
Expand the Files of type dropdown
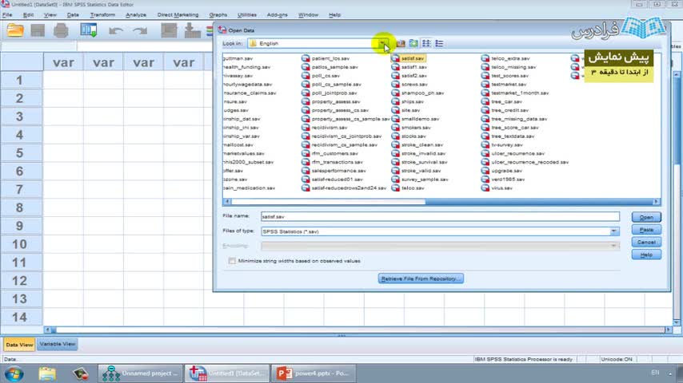tap(613, 231)
